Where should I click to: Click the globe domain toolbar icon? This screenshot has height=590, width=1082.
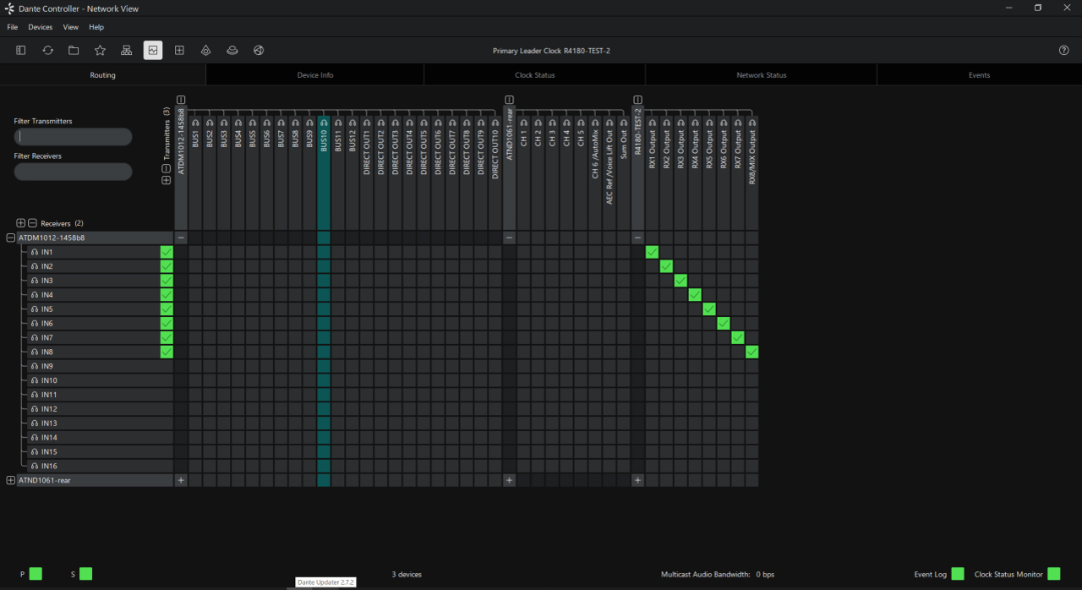pos(259,51)
